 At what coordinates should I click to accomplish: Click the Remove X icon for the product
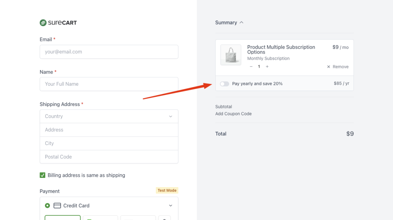click(329, 67)
